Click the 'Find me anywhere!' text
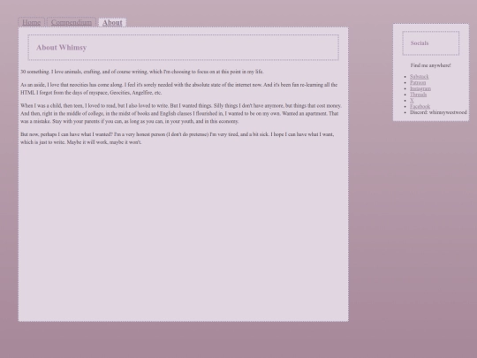Image resolution: width=477 pixels, height=358 pixels. 430,65
